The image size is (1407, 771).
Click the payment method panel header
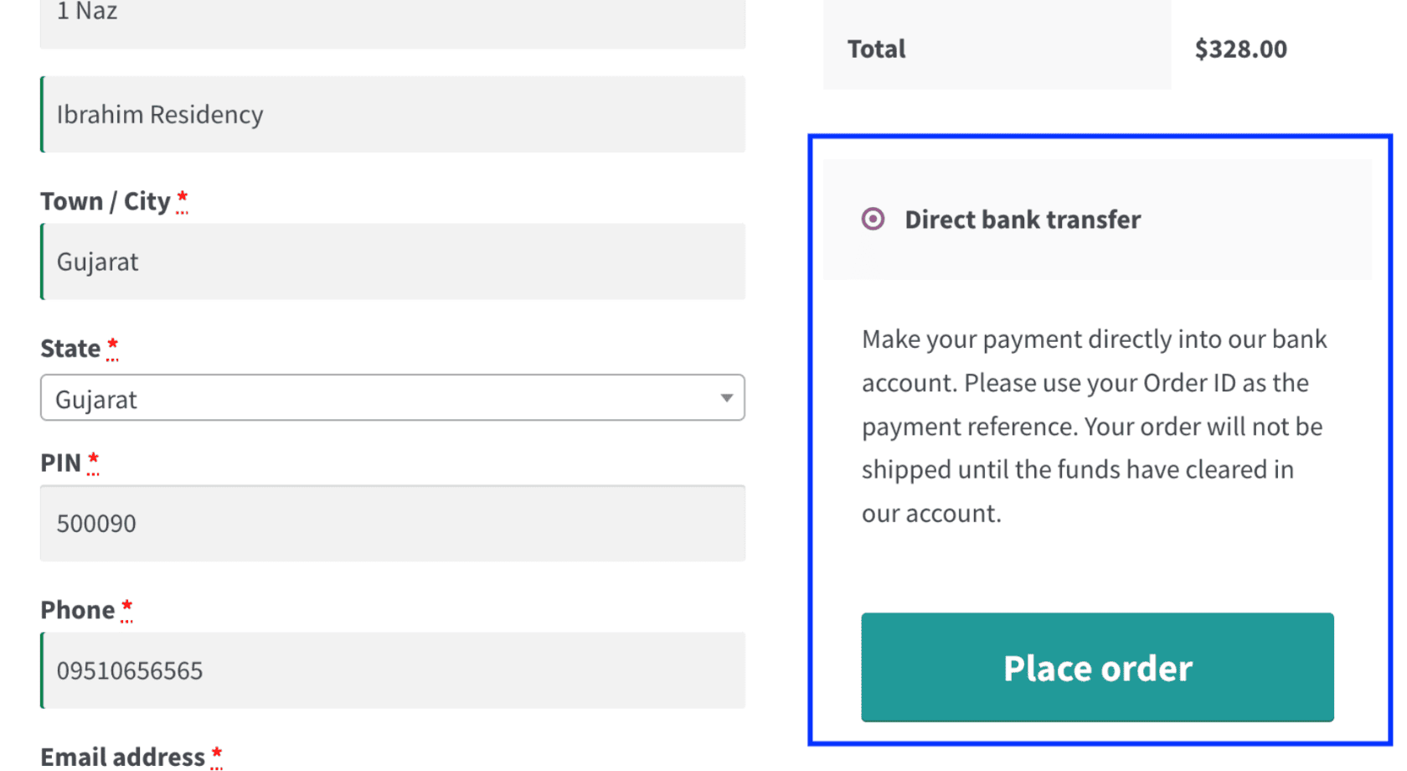pos(1096,220)
